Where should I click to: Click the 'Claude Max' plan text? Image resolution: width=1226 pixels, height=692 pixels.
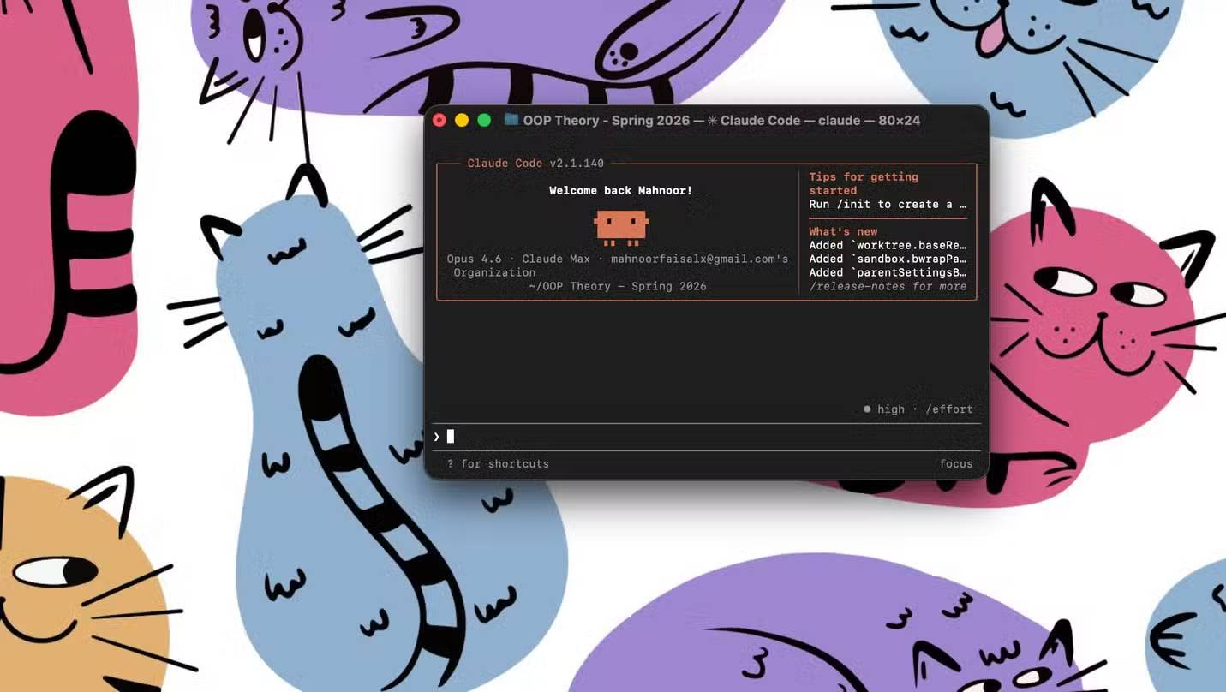pyautogui.click(x=556, y=259)
